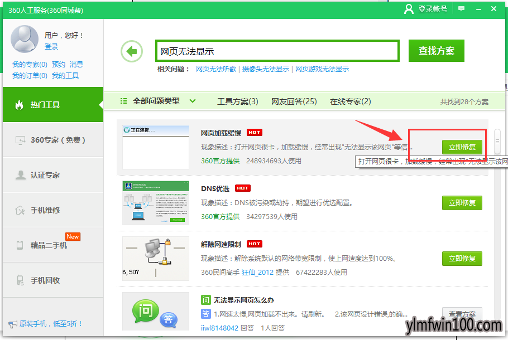Viewport: 508px width, 340px height.
Task: Open 精品二手机 sidebar item
Action: coord(53,245)
